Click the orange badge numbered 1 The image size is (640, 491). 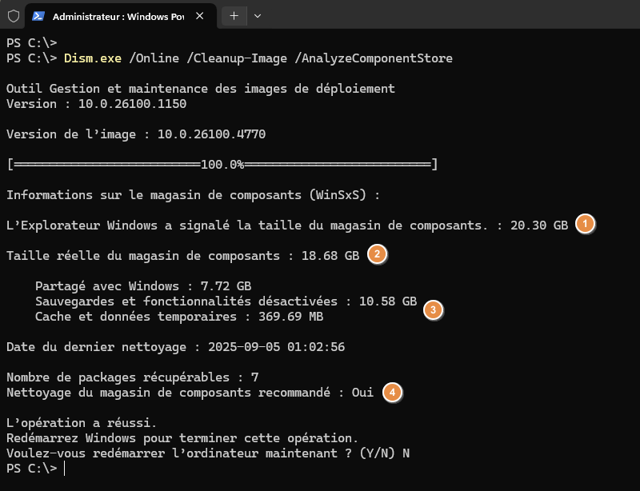tap(586, 225)
